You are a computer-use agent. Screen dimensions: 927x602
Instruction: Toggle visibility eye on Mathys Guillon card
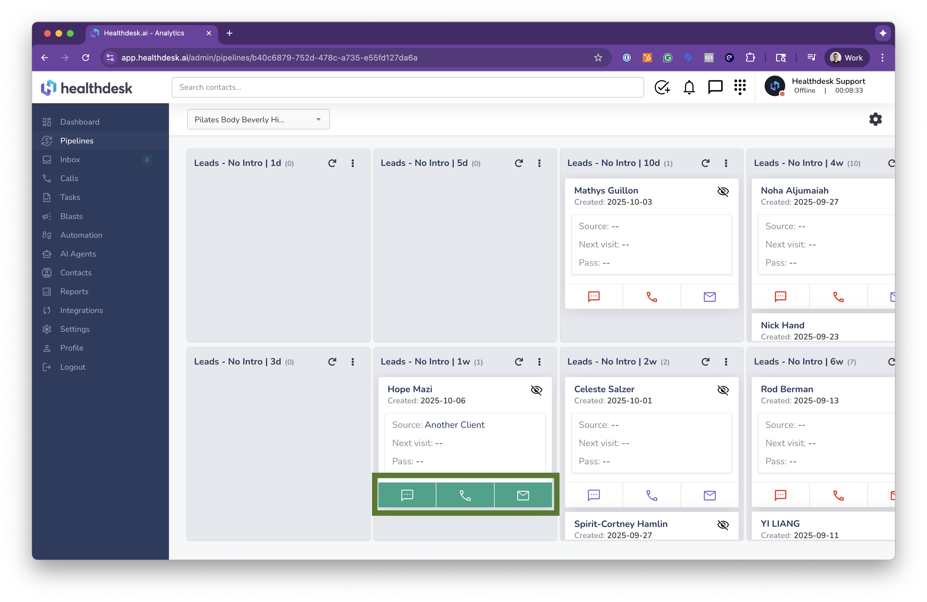pyautogui.click(x=723, y=191)
